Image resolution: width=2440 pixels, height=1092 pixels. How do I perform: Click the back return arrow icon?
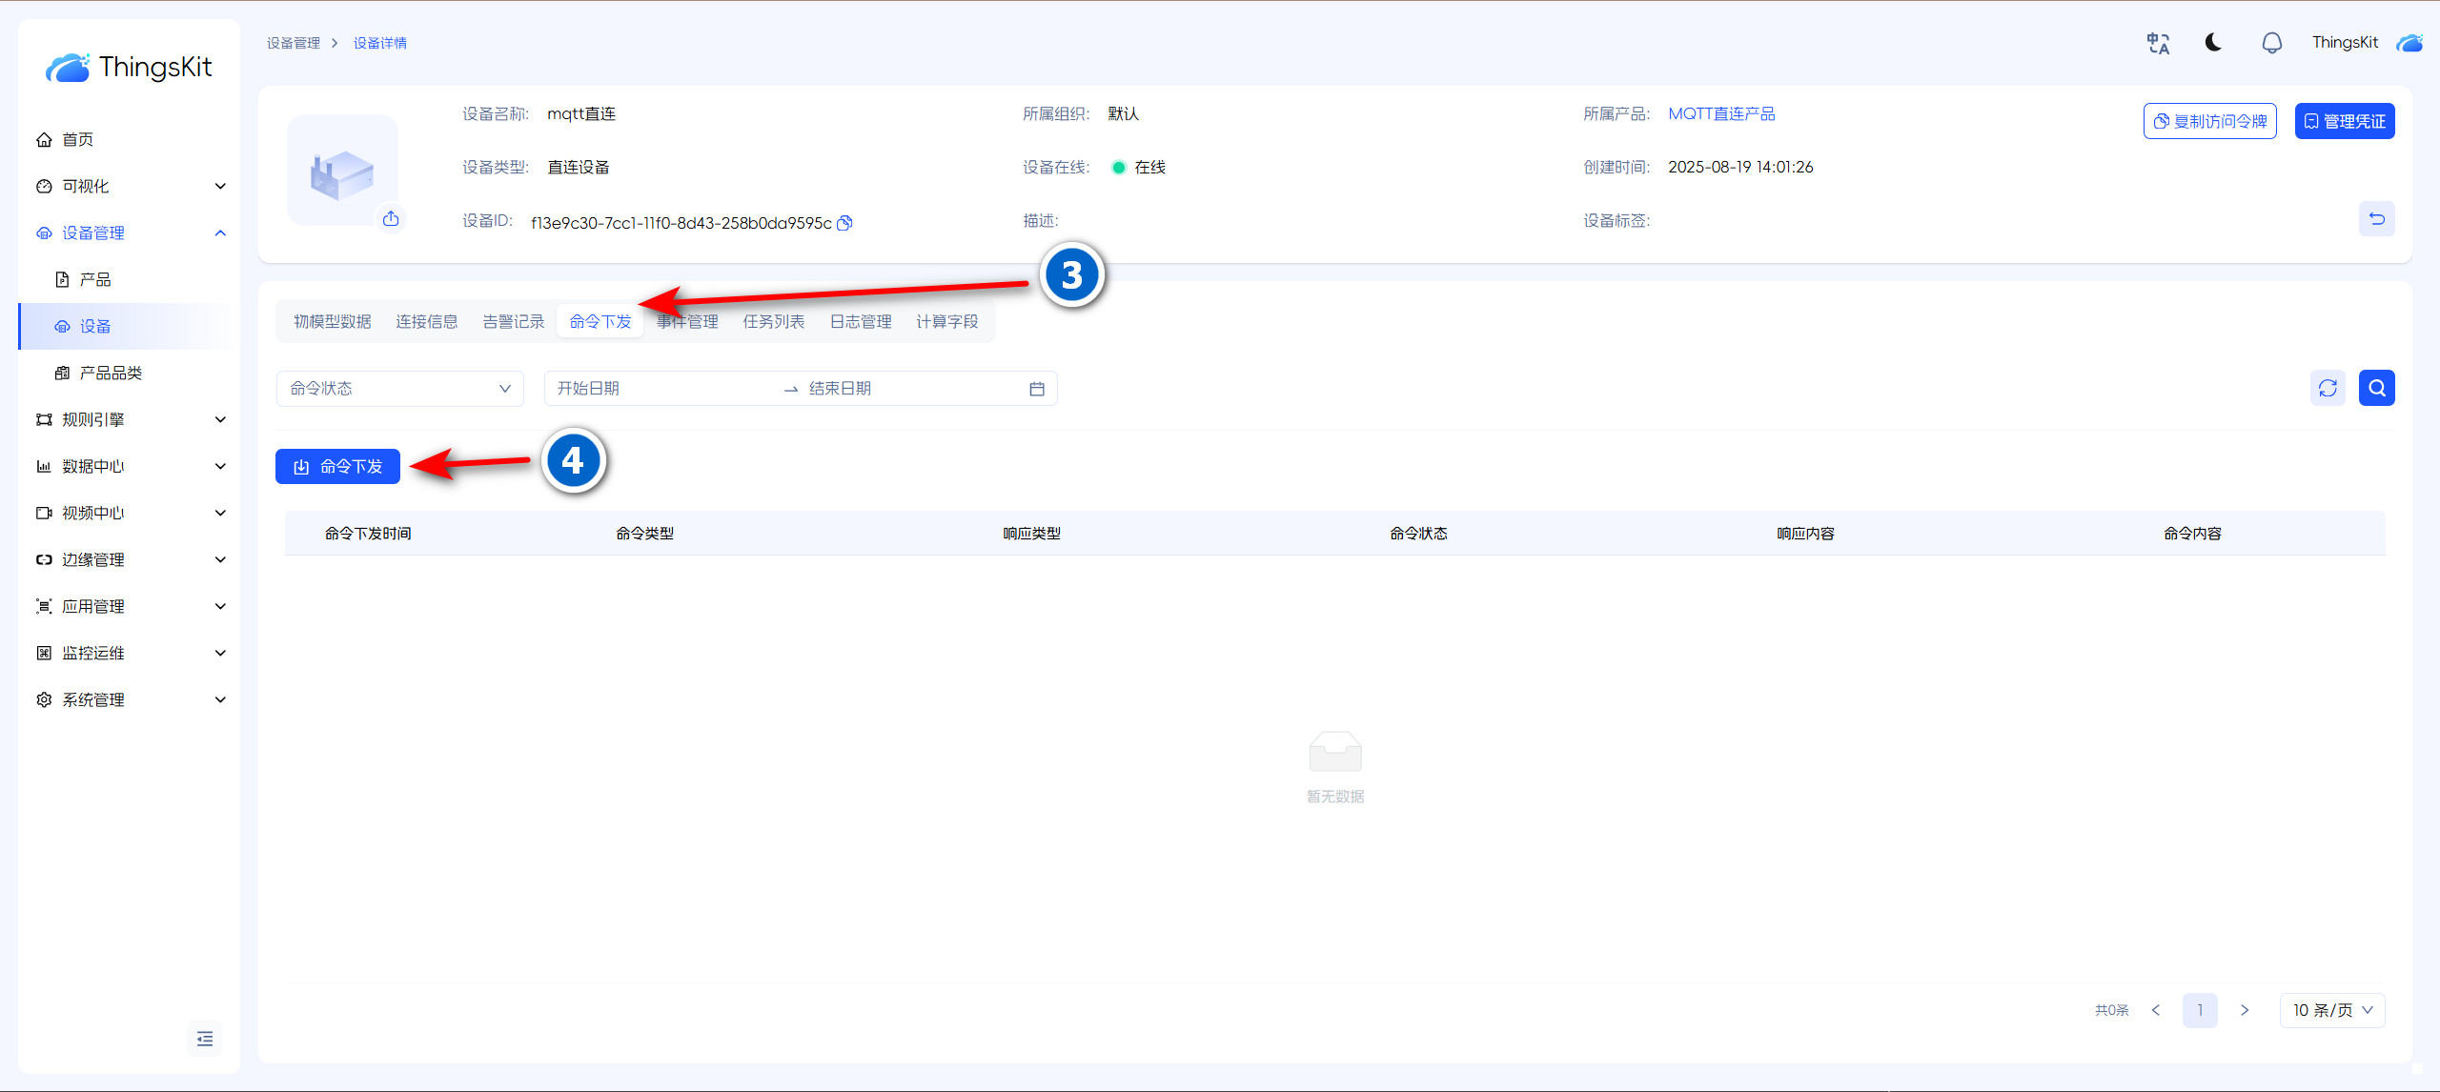coord(2376,219)
